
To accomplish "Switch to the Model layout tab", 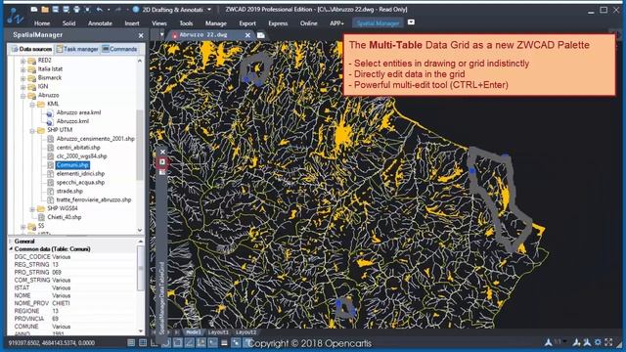I will (x=194, y=332).
